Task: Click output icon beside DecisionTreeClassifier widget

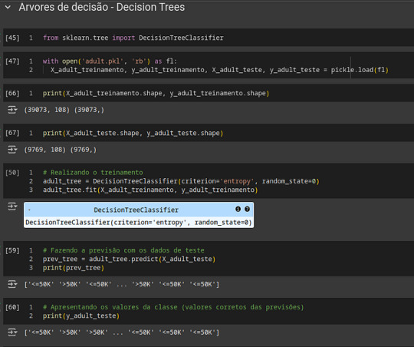Action: pyautogui.click(x=12, y=206)
